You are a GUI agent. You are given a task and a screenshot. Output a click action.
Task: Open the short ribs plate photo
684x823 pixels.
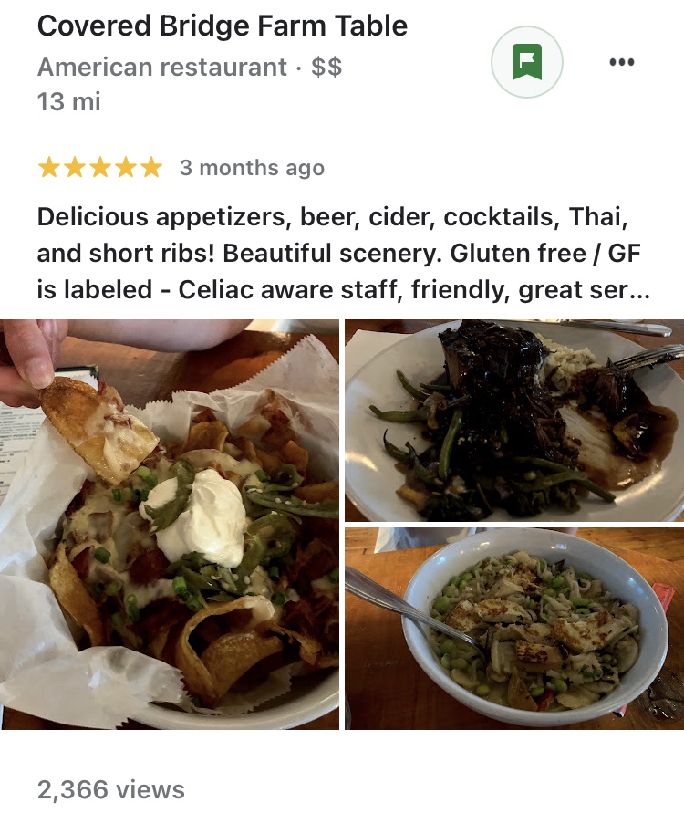point(514,421)
